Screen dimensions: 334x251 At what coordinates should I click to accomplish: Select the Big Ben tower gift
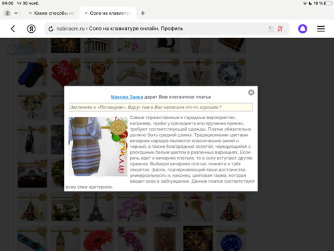point(65,239)
